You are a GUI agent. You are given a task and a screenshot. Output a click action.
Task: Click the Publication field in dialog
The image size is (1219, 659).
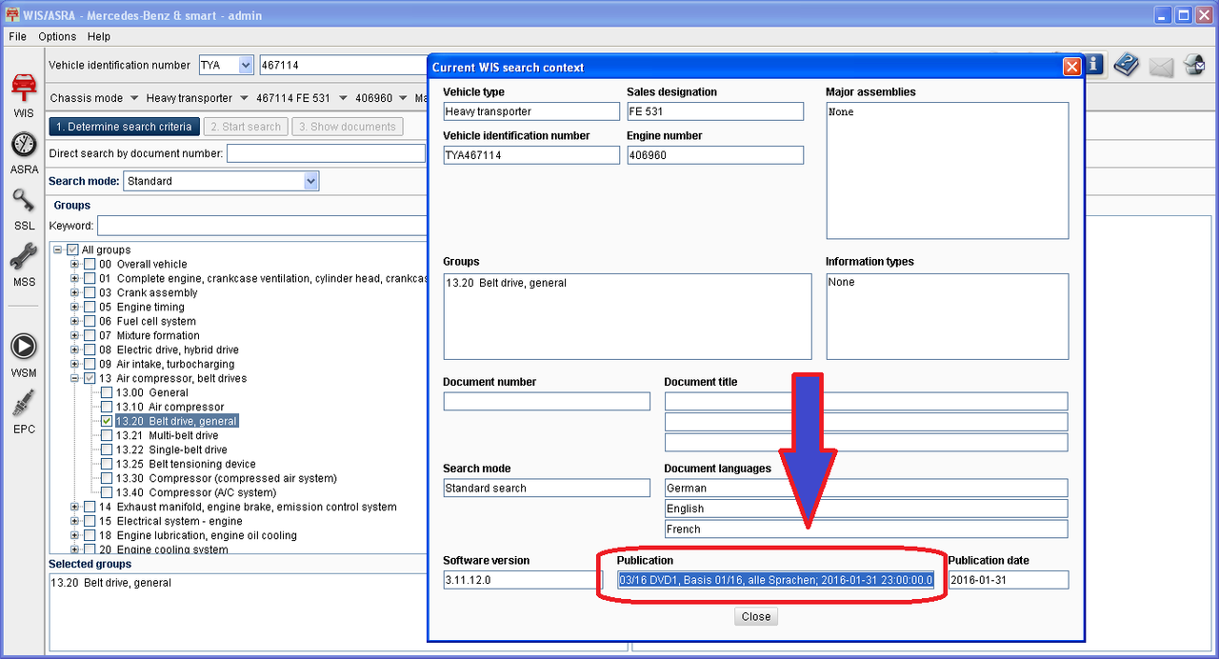coord(776,580)
